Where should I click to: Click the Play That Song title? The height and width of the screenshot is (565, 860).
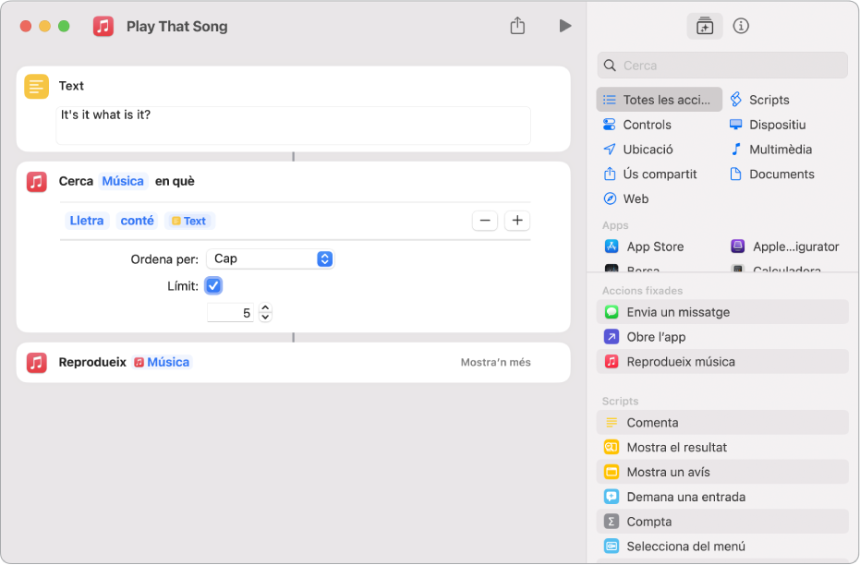coord(177,26)
